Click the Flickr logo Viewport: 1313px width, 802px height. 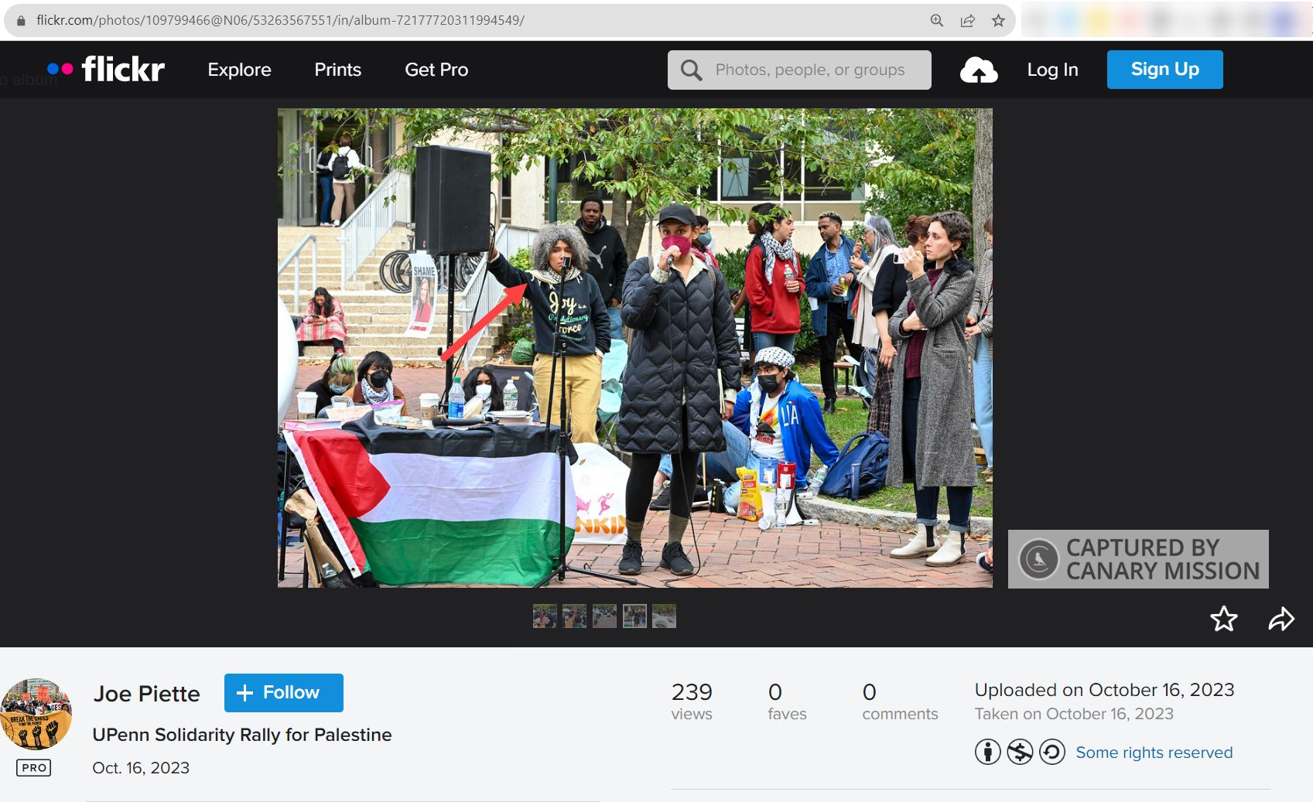click(106, 70)
